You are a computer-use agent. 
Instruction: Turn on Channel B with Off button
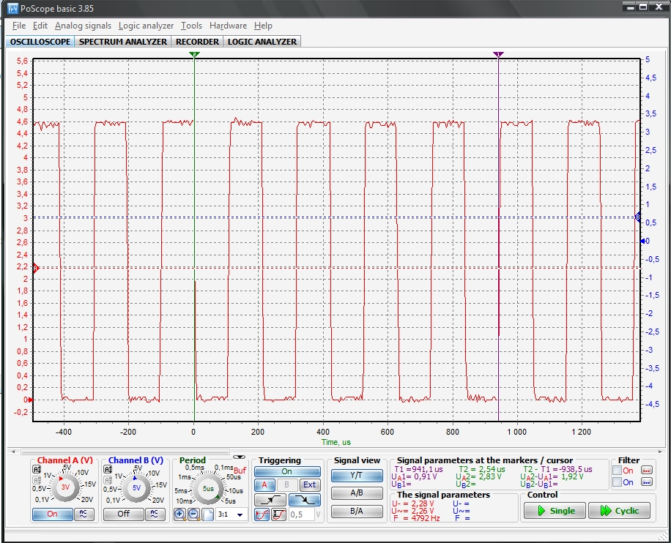(x=123, y=514)
